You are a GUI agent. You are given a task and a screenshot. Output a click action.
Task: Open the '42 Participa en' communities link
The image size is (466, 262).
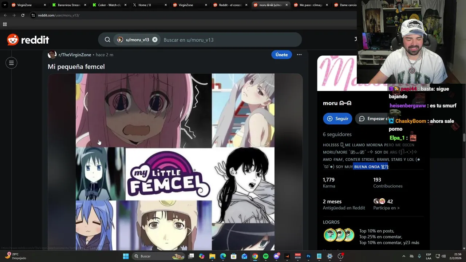(386, 205)
